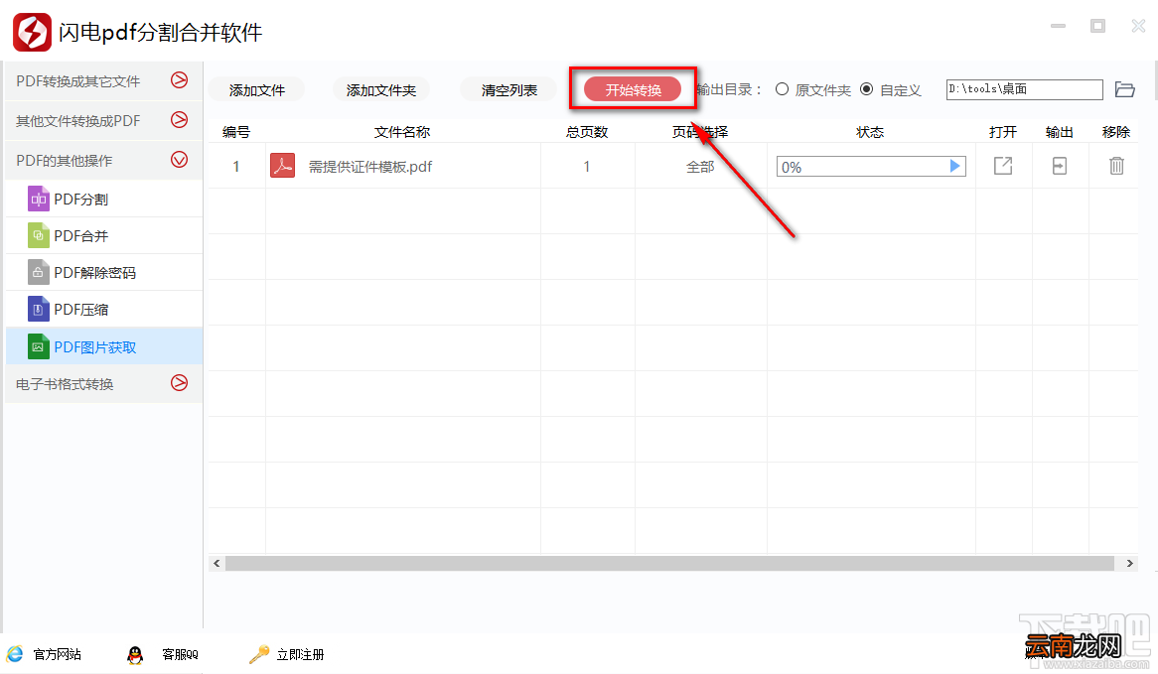The height and width of the screenshot is (674, 1158).
Task: Click the 打开 column header
Action: click(x=1003, y=132)
